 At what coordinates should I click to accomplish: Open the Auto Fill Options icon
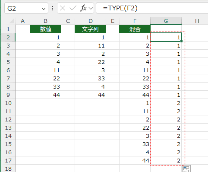[187, 169]
